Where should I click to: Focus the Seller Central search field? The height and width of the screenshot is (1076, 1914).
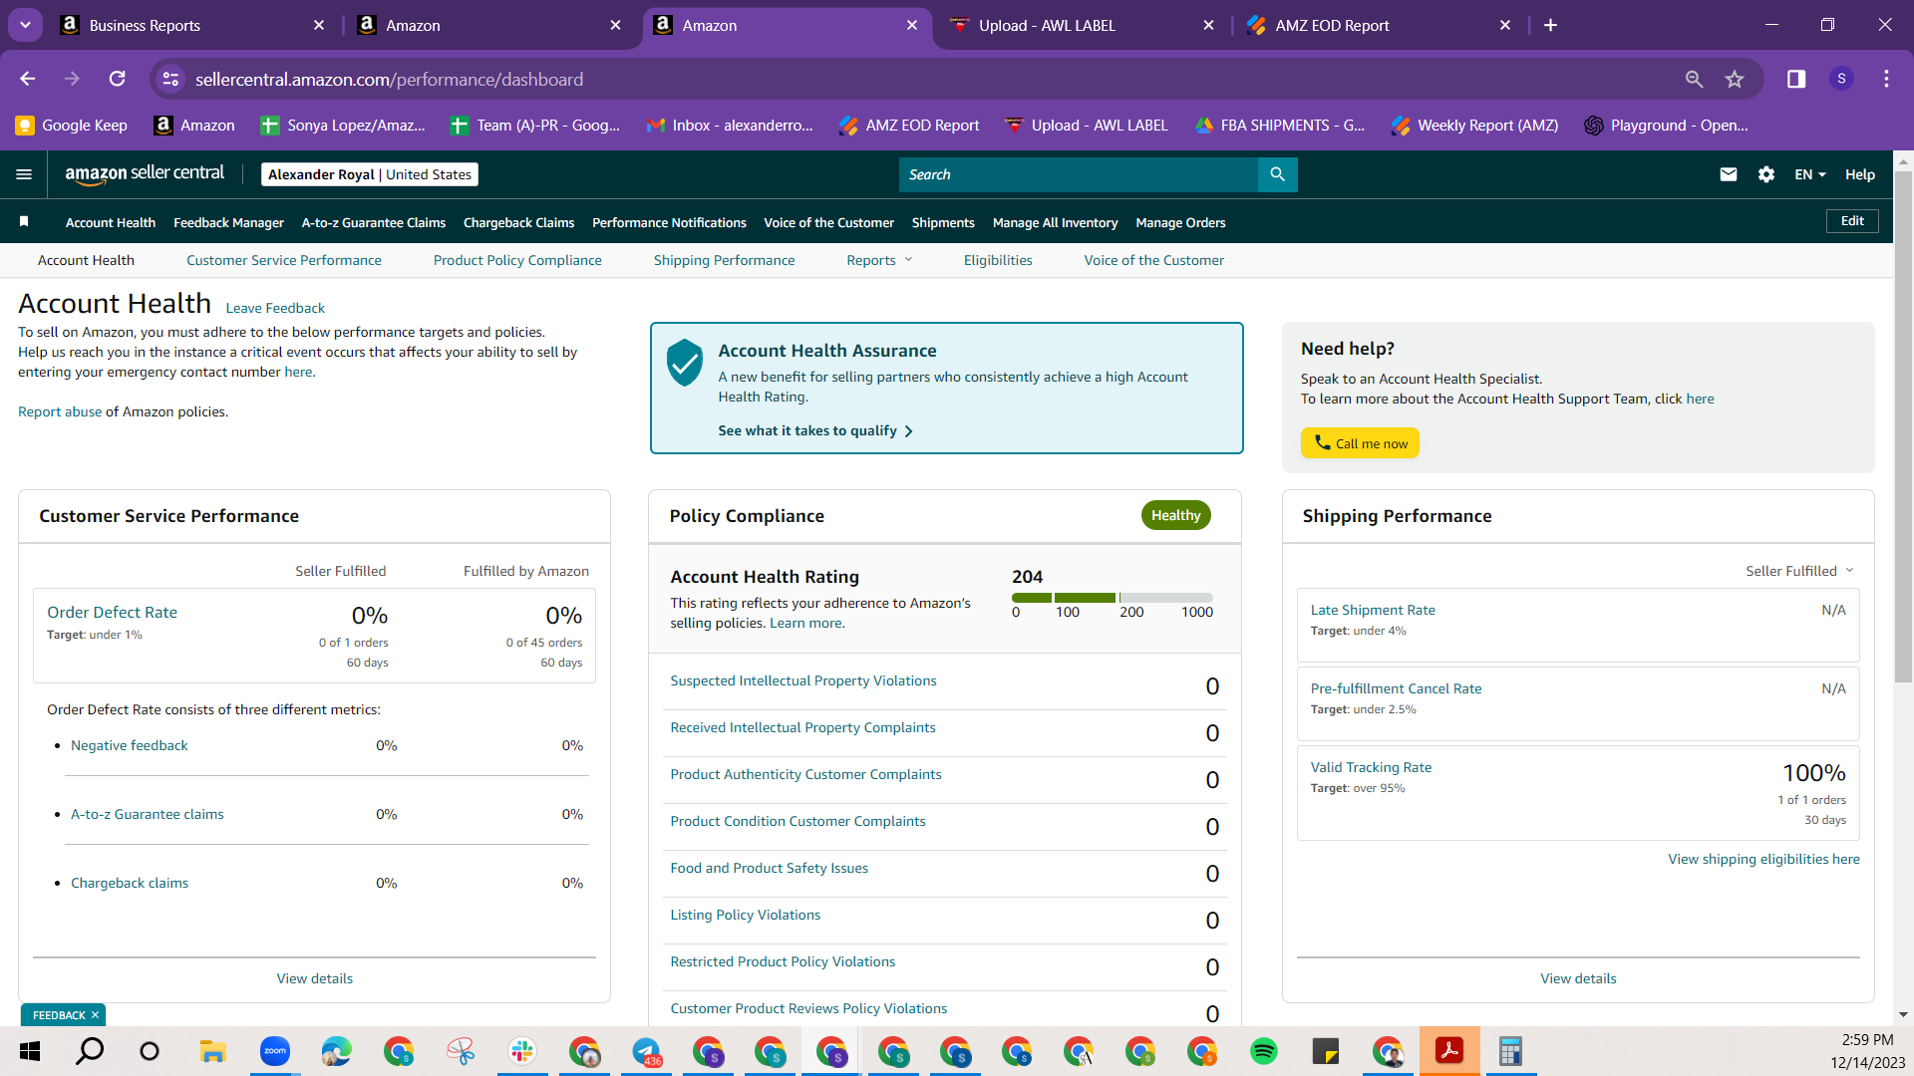(1079, 174)
